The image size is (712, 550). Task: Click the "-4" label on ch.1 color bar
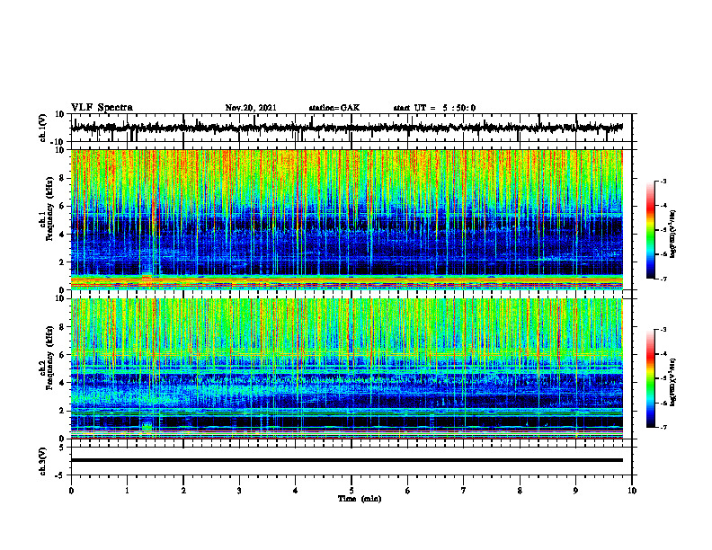(x=663, y=206)
